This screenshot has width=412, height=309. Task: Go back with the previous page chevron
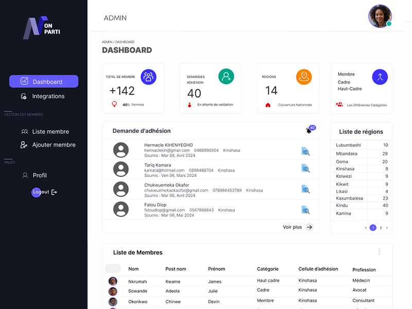(366, 227)
